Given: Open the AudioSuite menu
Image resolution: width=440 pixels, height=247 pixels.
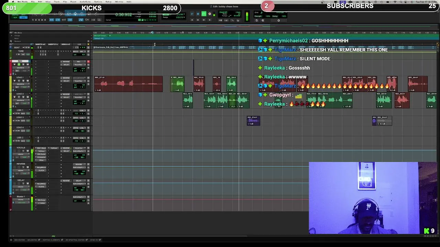Looking at the screenshot, I should pos(85,2).
